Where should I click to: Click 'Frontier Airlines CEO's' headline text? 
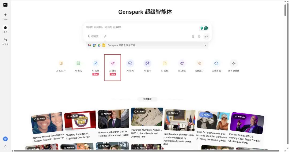241,135
